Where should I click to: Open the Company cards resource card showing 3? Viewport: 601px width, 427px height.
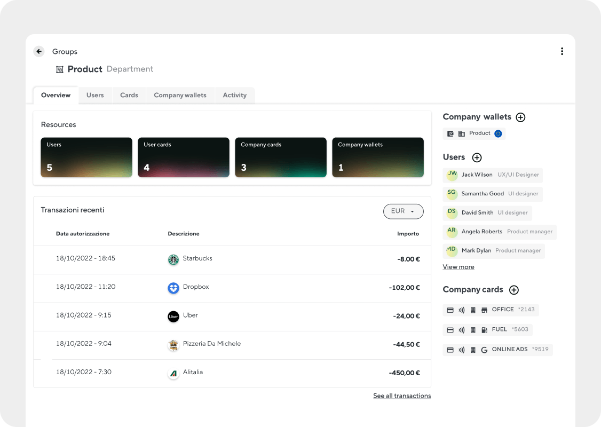[x=281, y=157]
